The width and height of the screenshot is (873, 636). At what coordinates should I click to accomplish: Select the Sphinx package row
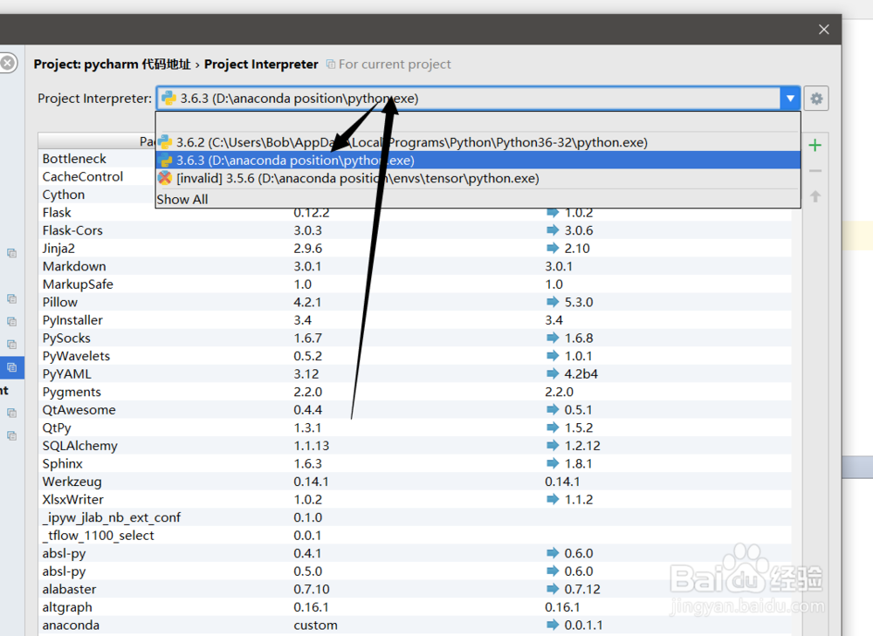pyautogui.click(x=415, y=463)
